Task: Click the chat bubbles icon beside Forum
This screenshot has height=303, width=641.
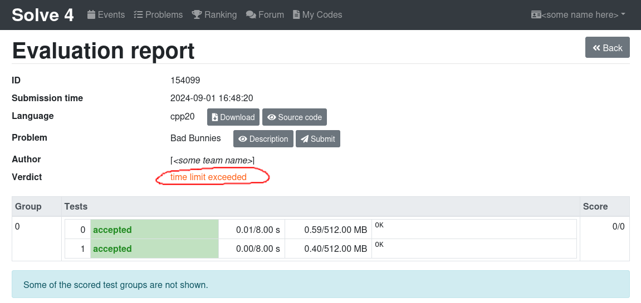Action: 251,15
